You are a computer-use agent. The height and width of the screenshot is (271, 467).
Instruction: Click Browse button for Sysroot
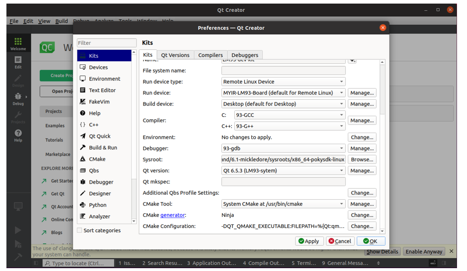point(362,159)
